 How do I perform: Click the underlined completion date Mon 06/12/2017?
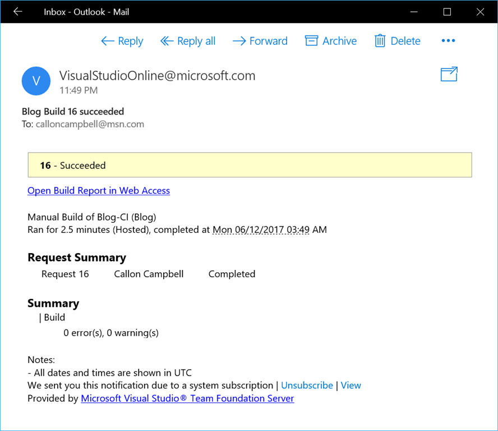[x=261, y=230]
